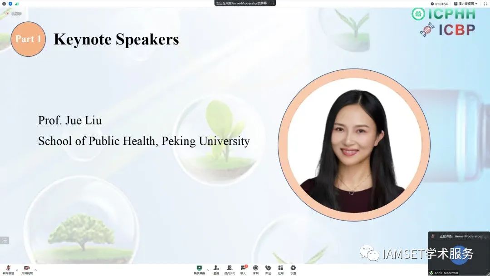The image size is (490, 276).
Task: Click the meeting info icon at top-left
Action: coord(4,3)
